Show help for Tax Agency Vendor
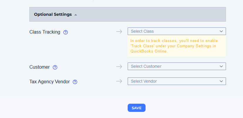 [75, 82]
